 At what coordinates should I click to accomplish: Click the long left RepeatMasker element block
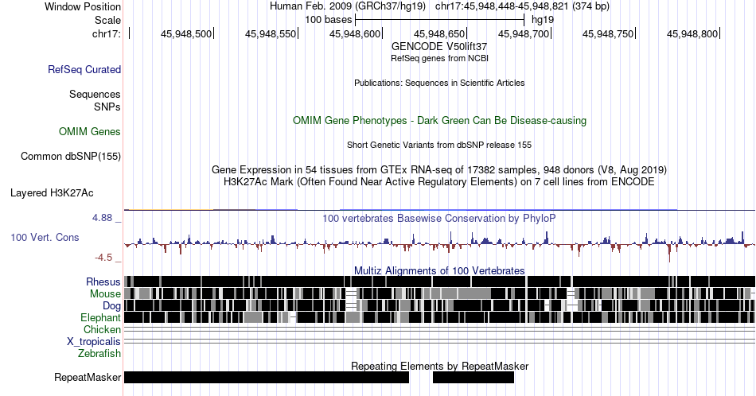tap(267, 377)
